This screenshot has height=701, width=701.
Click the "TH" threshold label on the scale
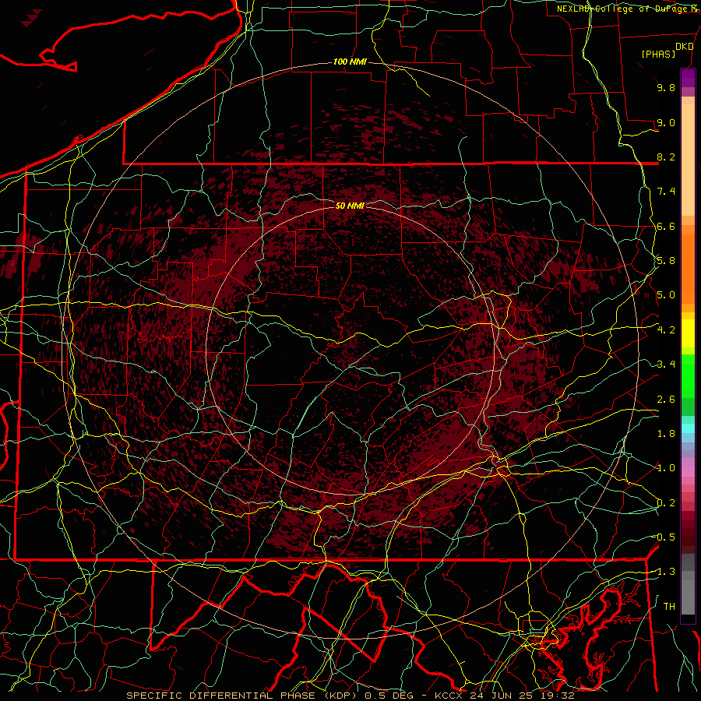click(x=669, y=607)
